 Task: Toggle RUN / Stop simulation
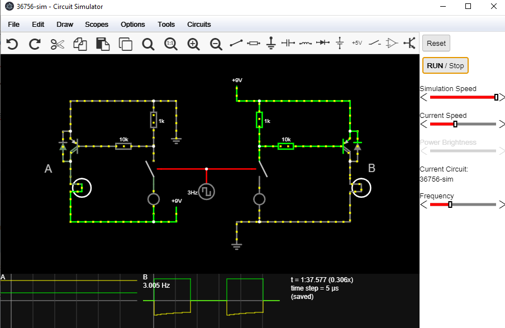[445, 65]
